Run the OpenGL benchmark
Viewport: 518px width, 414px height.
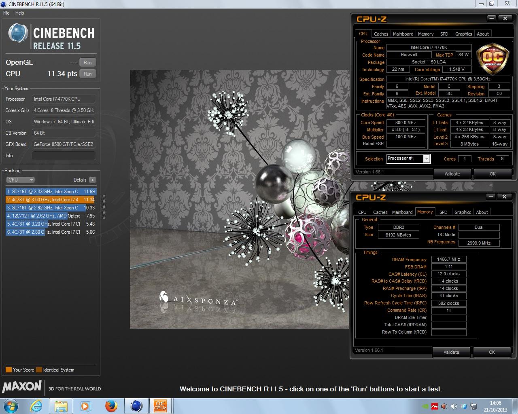tap(88, 63)
